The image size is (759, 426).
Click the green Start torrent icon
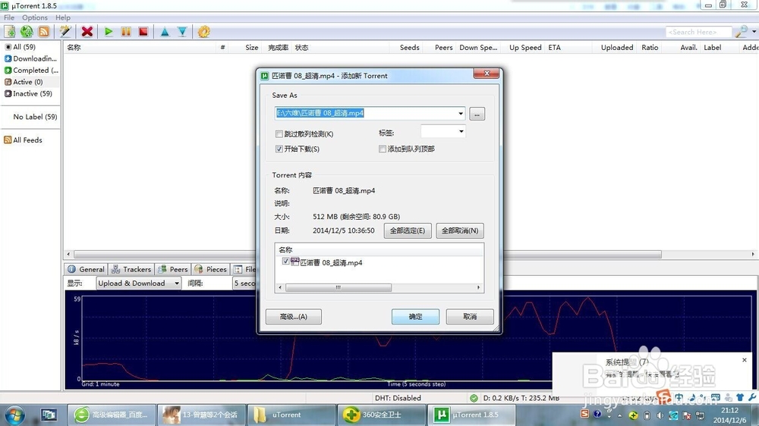[109, 32]
